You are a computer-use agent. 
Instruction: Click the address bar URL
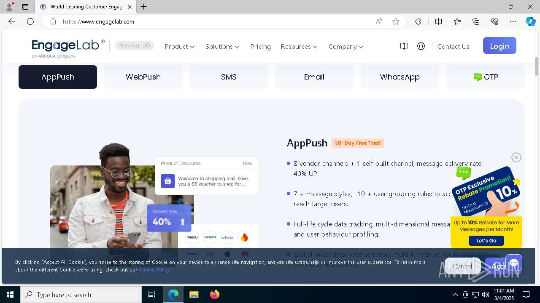pos(98,21)
